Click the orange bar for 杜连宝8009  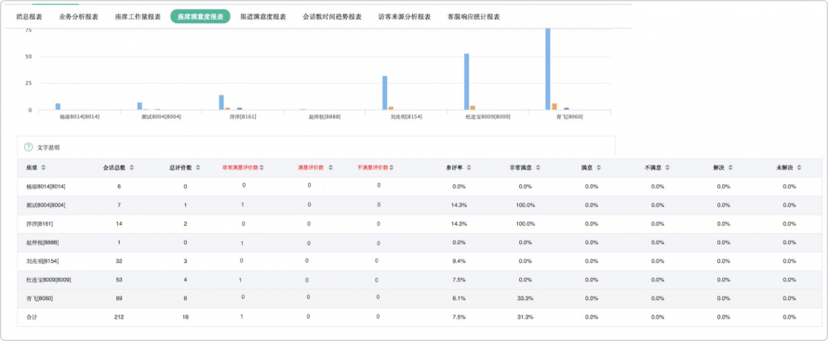pos(473,108)
